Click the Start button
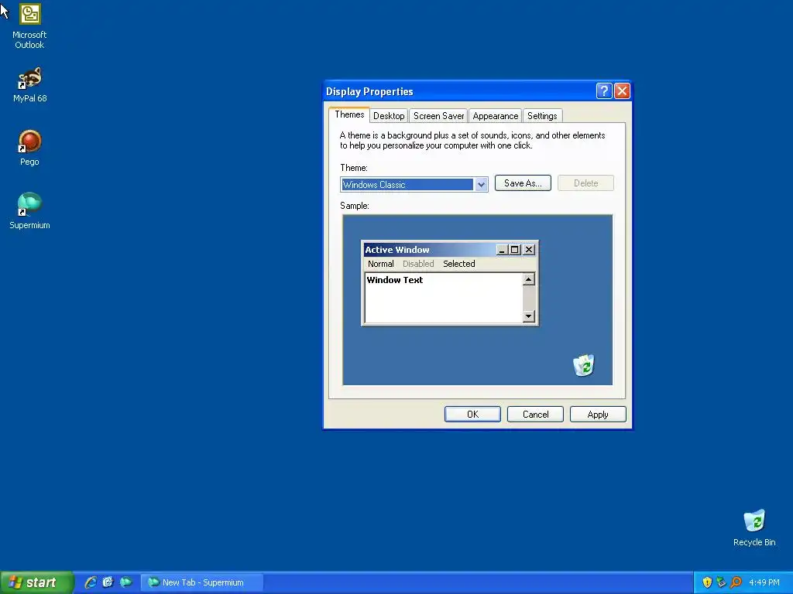 point(36,582)
